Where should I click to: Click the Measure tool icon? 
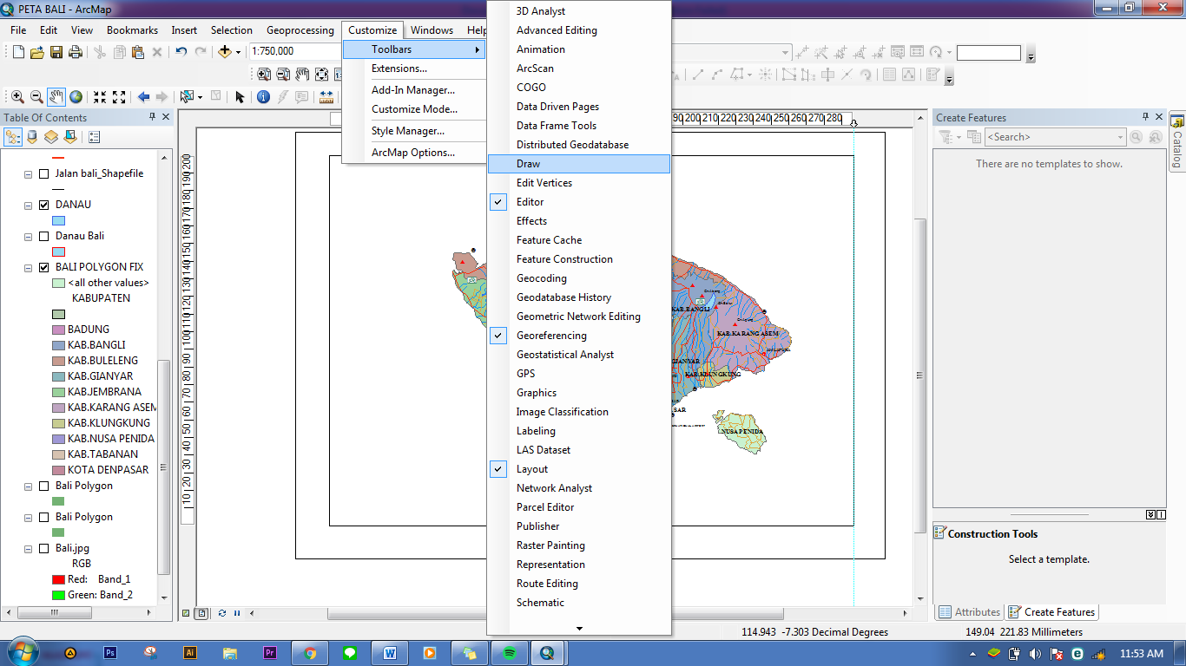pos(328,95)
